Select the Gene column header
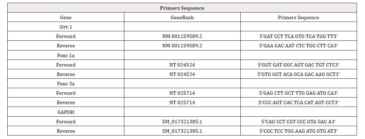The image size is (365, 139). 66,17
